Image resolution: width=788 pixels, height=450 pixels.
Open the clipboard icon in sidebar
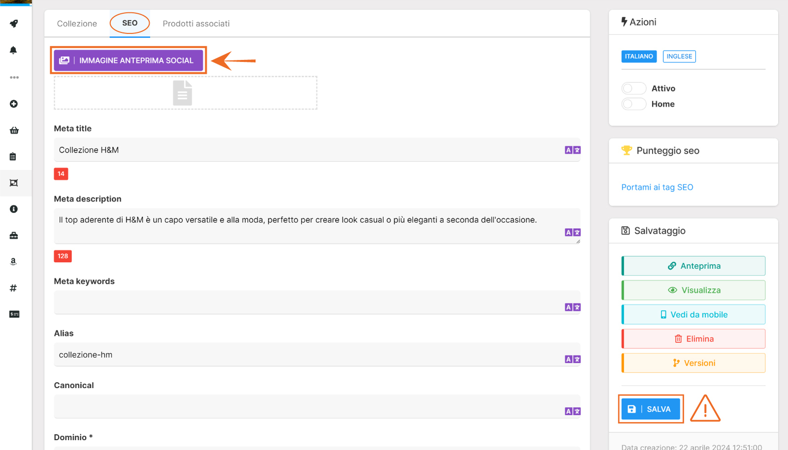14,157
